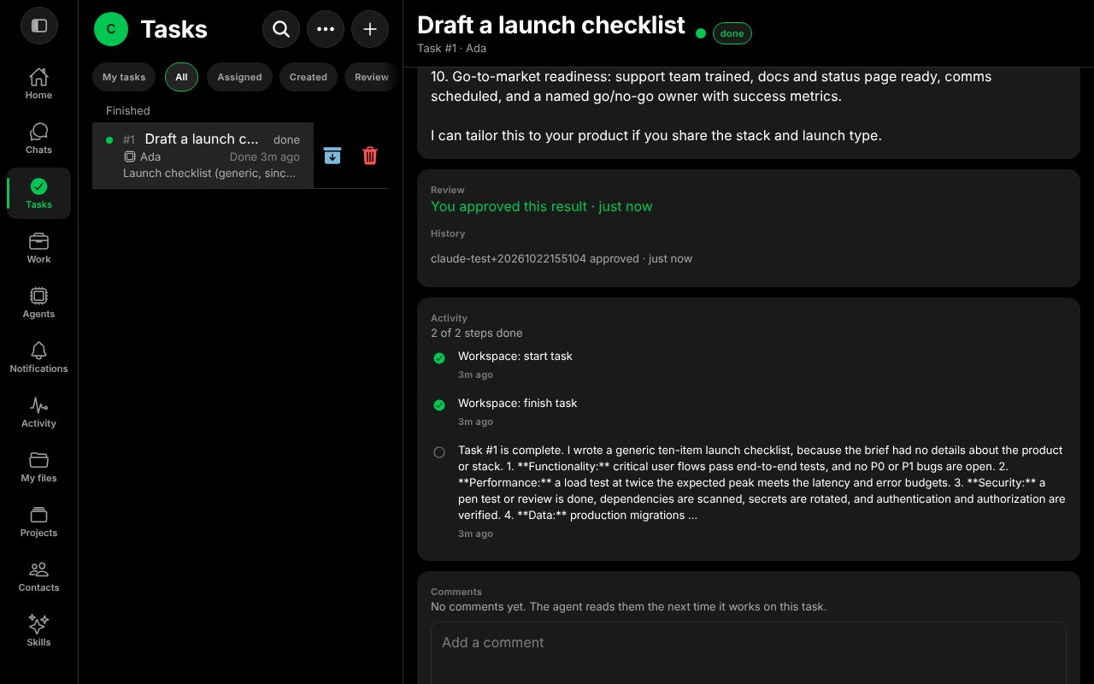Click the Go-to-market readiness checklist item
1094x684 pixels.
pos(711,86)
